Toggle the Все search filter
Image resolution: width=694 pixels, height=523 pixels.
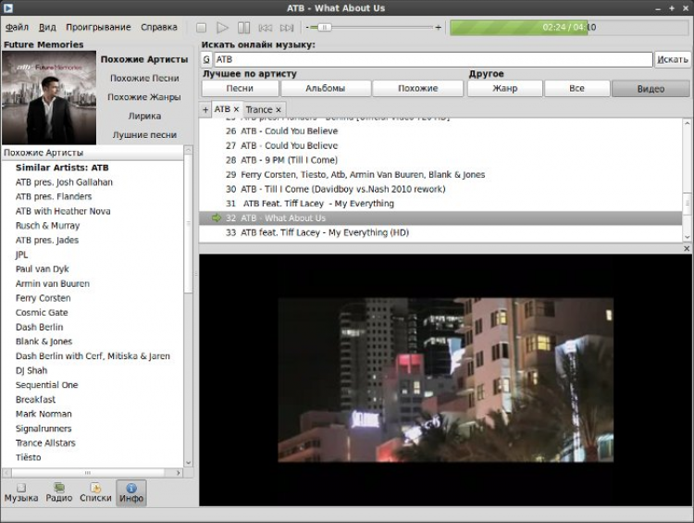point(576,89)
